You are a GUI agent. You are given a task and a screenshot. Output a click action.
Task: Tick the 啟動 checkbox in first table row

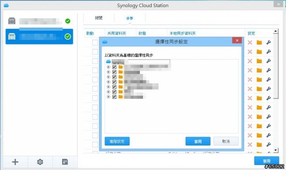point(95,43)
